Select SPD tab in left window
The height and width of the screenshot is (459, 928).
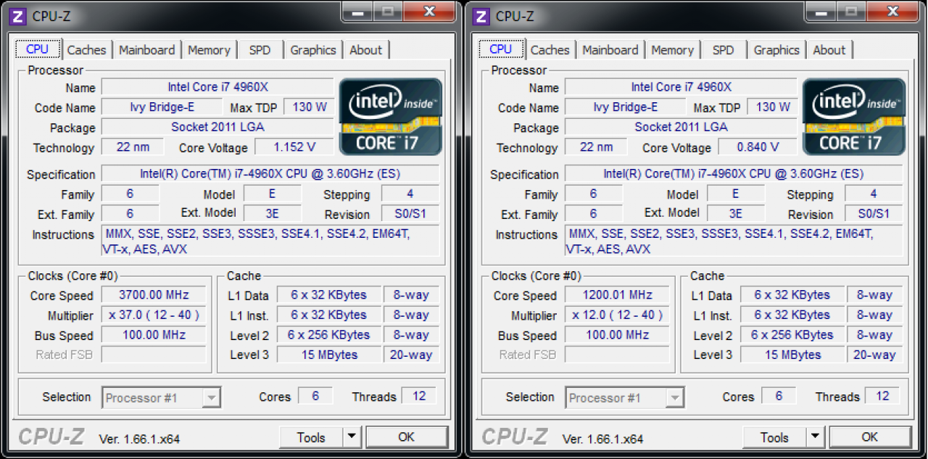(x=260, y=50)
